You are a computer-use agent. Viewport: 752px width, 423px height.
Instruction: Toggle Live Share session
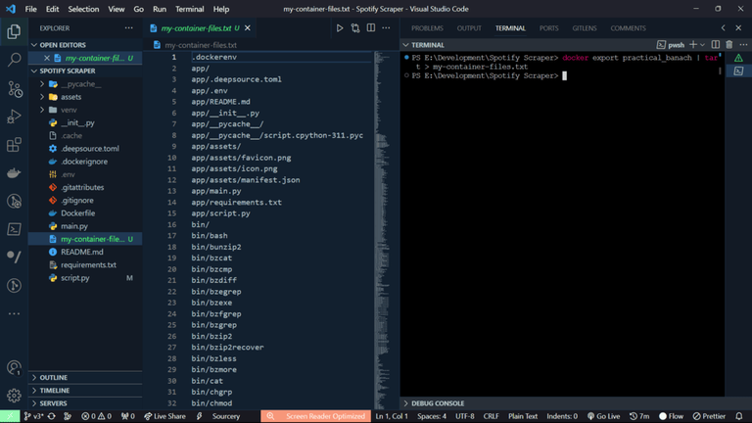[x=164, y=416]
